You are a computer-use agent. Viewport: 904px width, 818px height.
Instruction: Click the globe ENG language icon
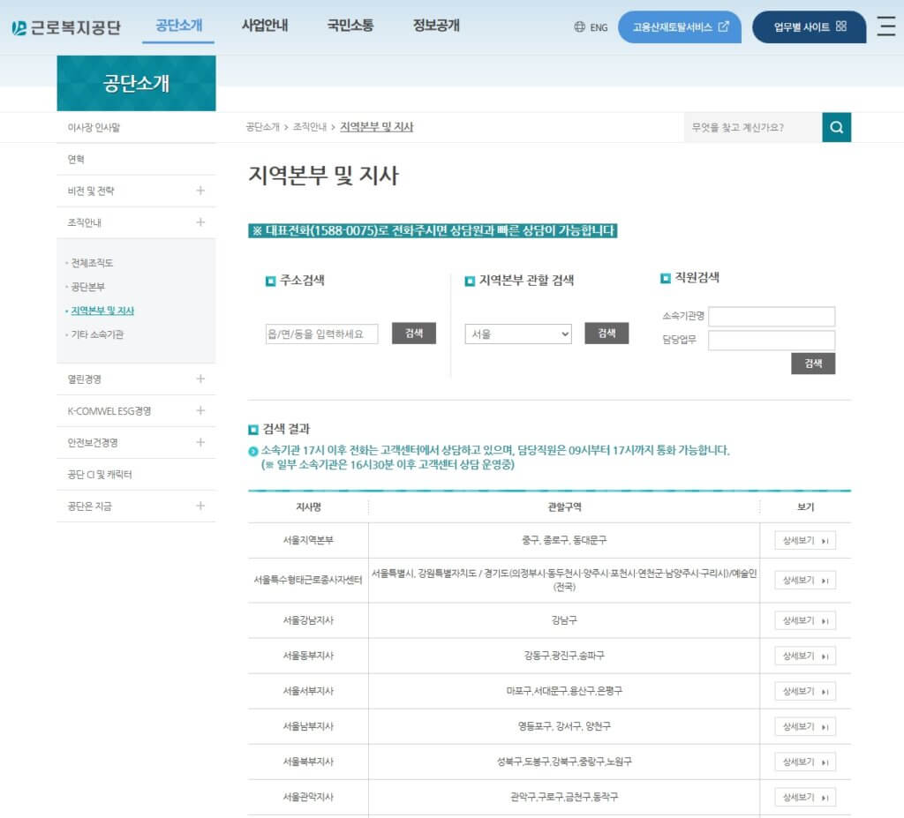pyautogui.click(x=580, y=27)
